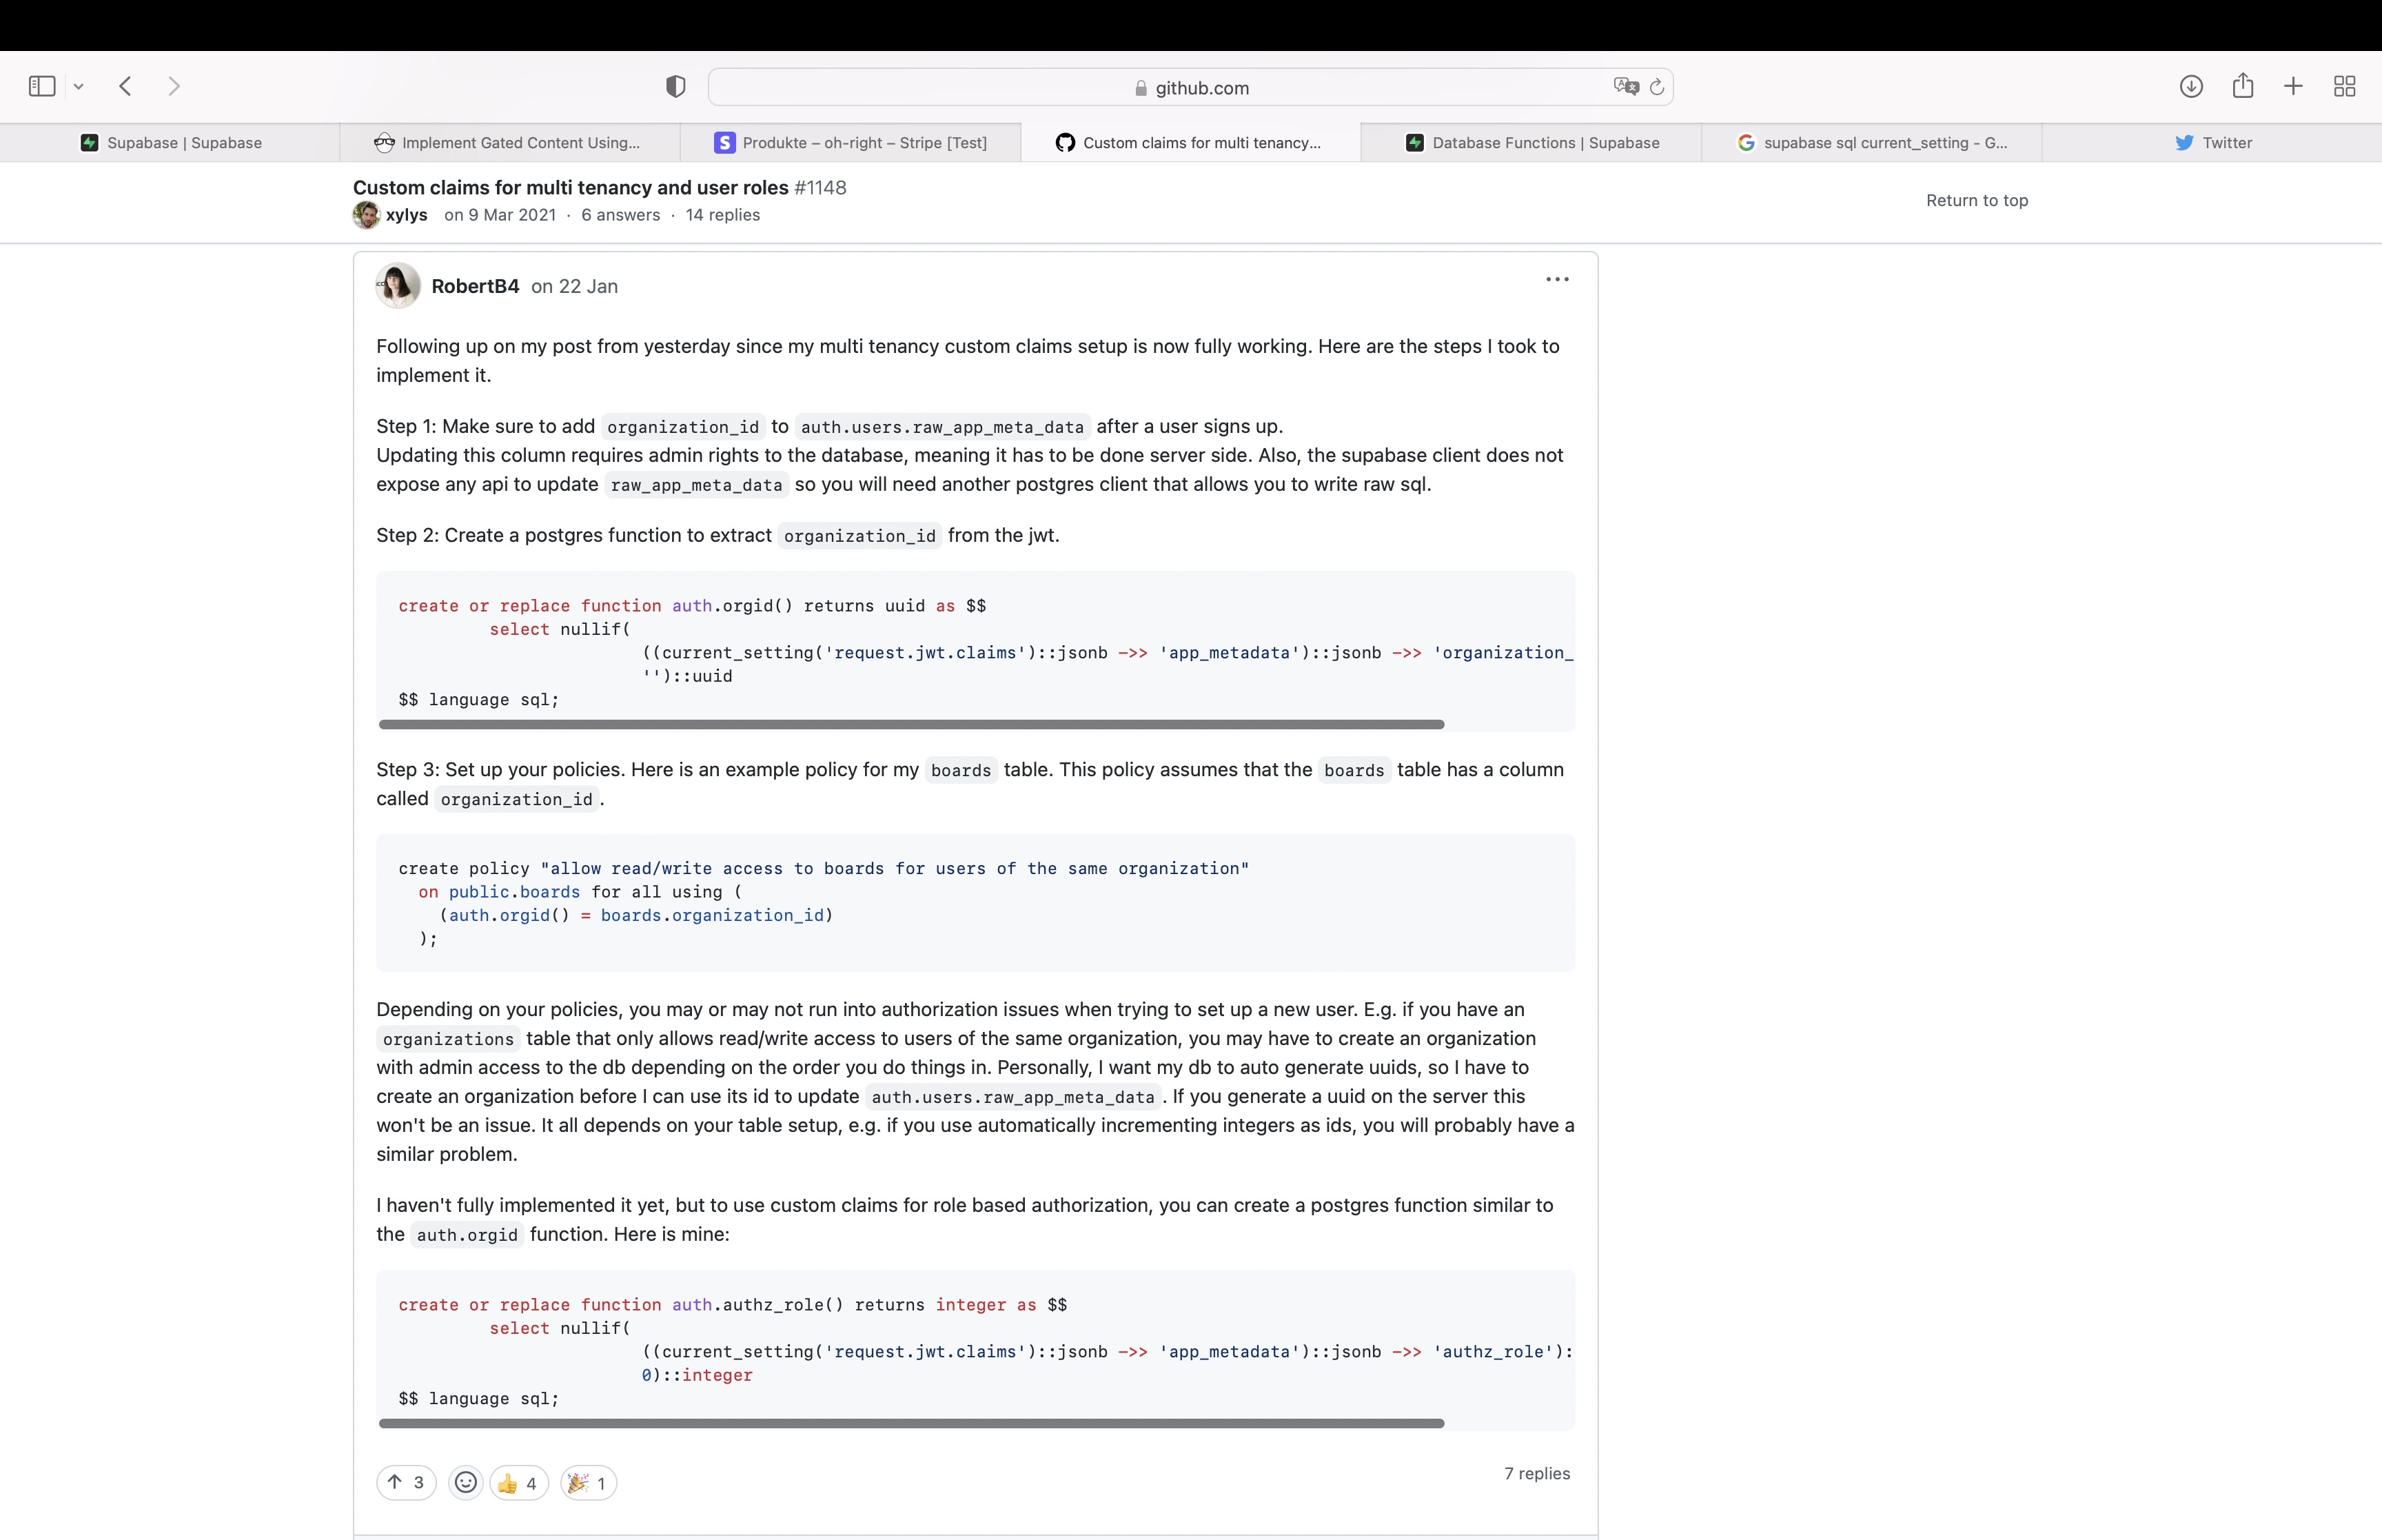
Task: Toggle the thumbs up reaction
Action: coord(519,1483)
